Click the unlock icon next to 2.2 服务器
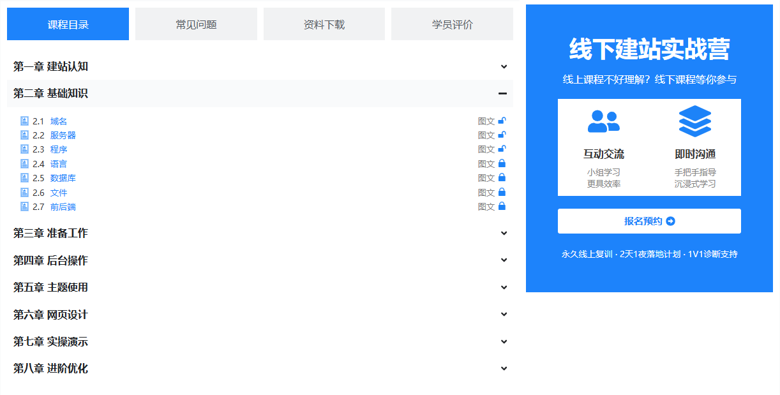Image resolution: width=780 pixels, height=395 pixels. point(502,135)
